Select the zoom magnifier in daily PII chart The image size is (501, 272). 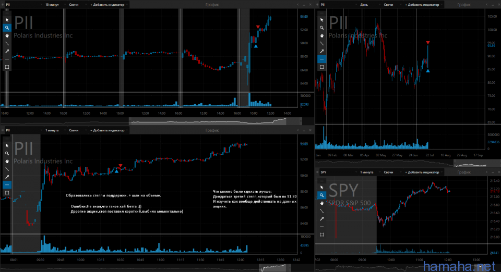coord(322,28)
